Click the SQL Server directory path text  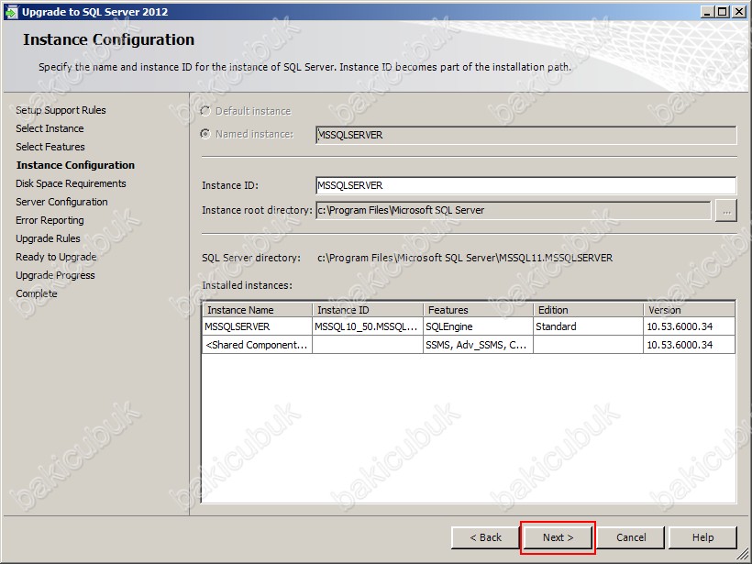click(465, 258)
